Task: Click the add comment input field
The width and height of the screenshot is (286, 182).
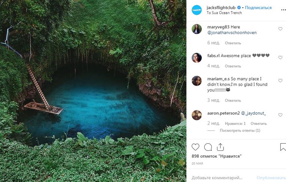Action: pos(219,177)
